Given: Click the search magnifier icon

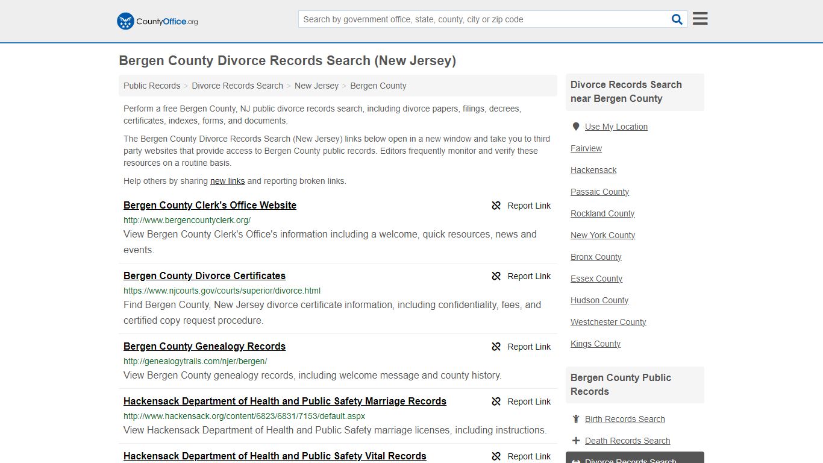Looking at the screenshot, I should coord(677,19).
